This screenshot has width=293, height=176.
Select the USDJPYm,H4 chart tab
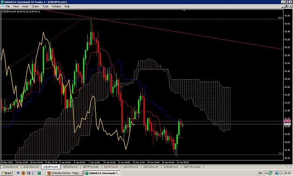click(x=51, y=167)
